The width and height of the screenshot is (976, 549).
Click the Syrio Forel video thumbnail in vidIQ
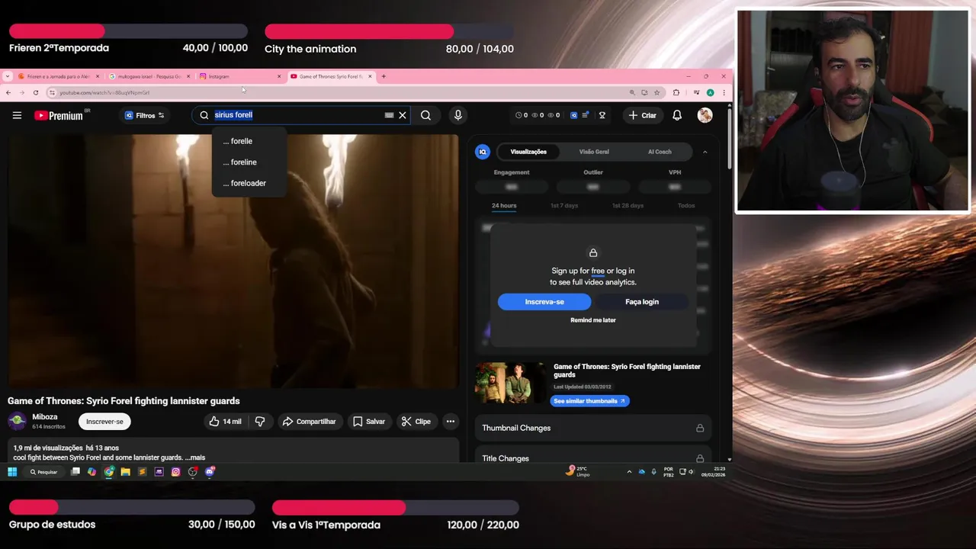tap(510, 383)
